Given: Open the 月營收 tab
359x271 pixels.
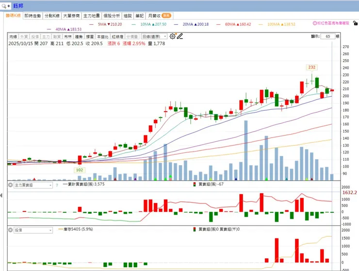Looking at the screenshot, I should [x=159, y=16].
